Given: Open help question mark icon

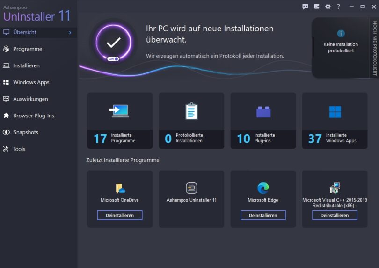Looking at the screenshot, I should [x=339, y=7].
